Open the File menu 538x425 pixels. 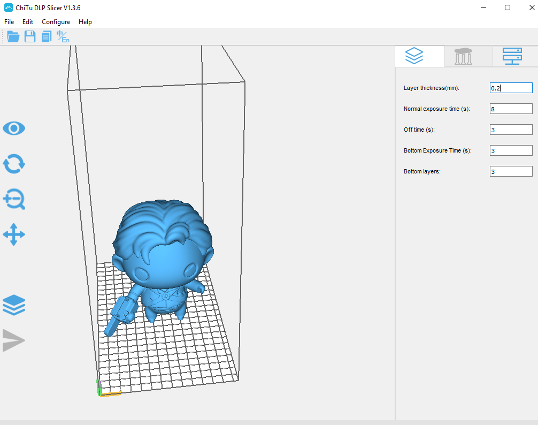pyautogui.click(x=9, y=21)
